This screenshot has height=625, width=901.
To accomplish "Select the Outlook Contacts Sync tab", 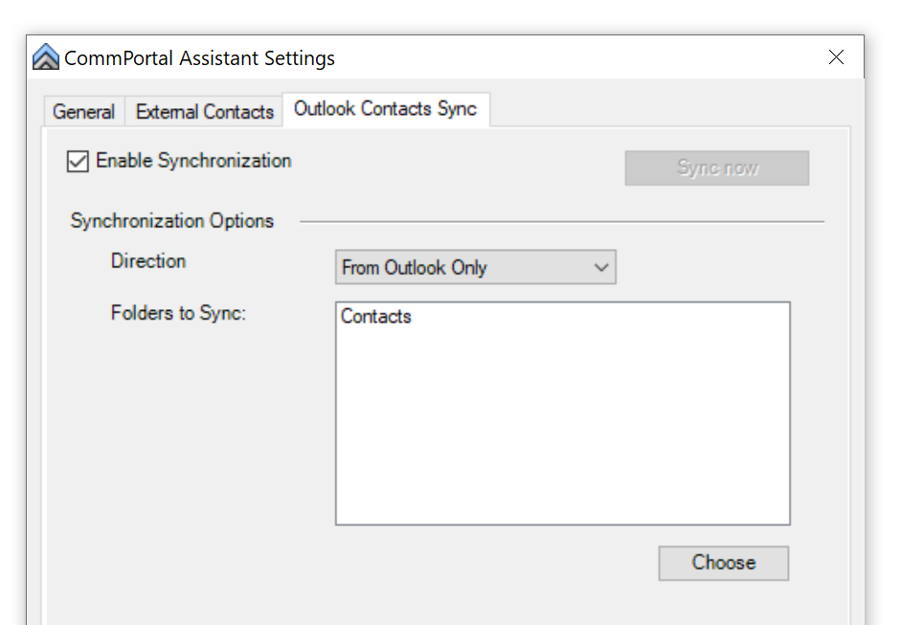I will click(x=385, y=109).
